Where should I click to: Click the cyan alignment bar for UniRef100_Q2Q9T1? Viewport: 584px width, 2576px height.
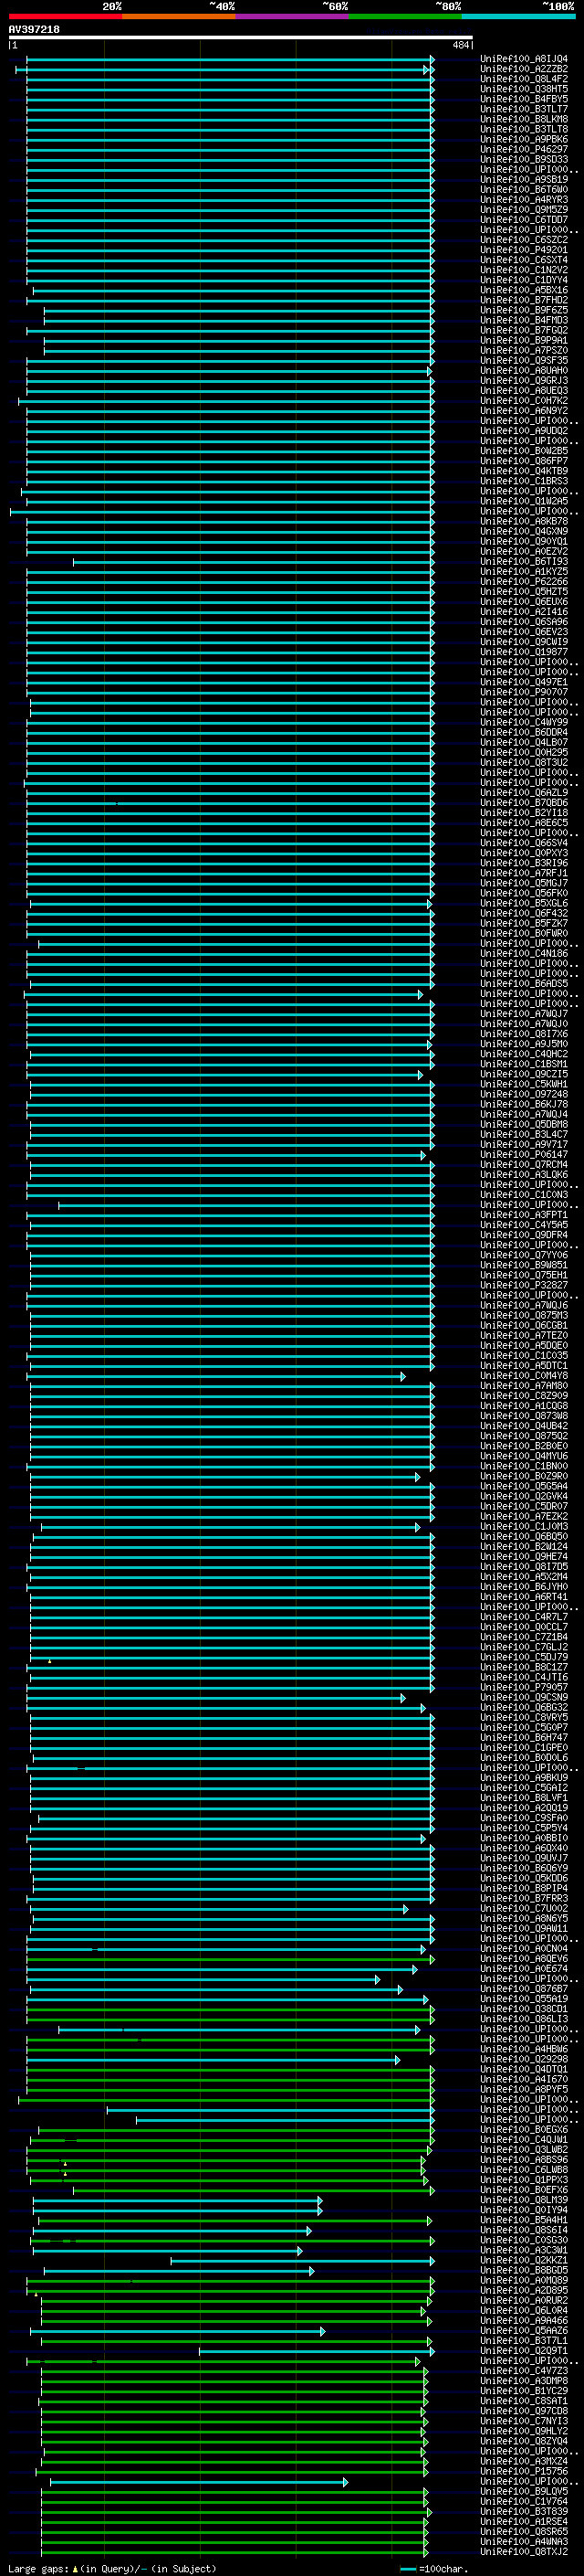pos(317,2351)
